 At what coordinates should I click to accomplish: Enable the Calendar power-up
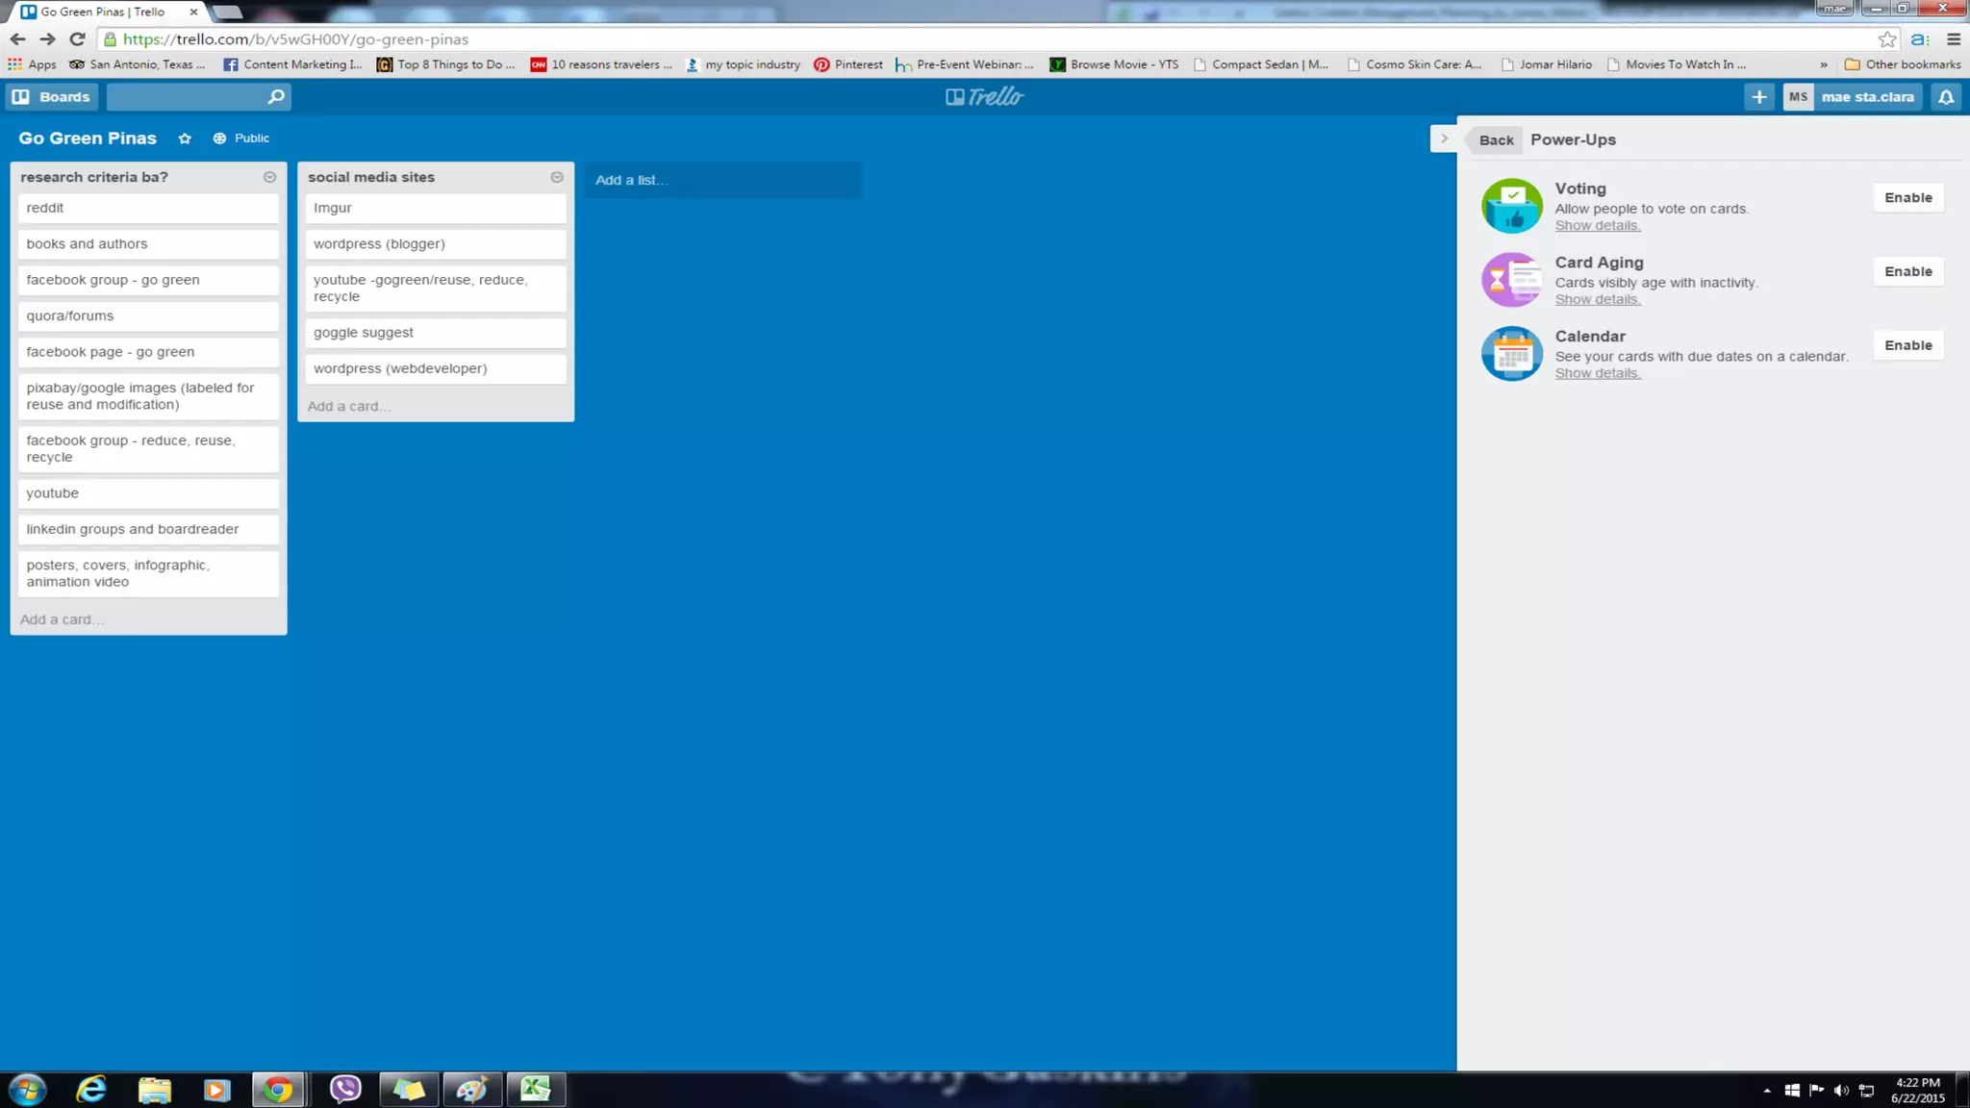point(1907,345)
